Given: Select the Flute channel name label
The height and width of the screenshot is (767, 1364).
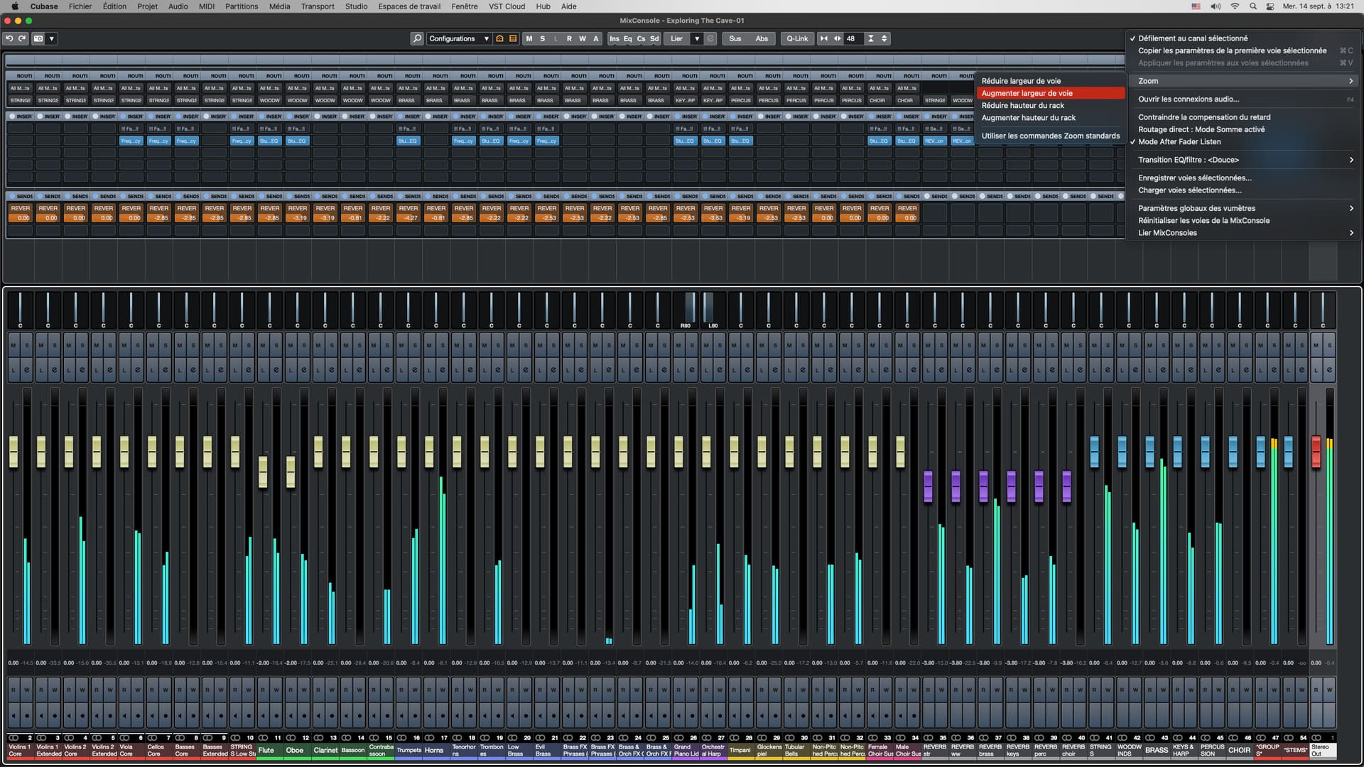Looking at the screenshot, I should tap(266, 750).
